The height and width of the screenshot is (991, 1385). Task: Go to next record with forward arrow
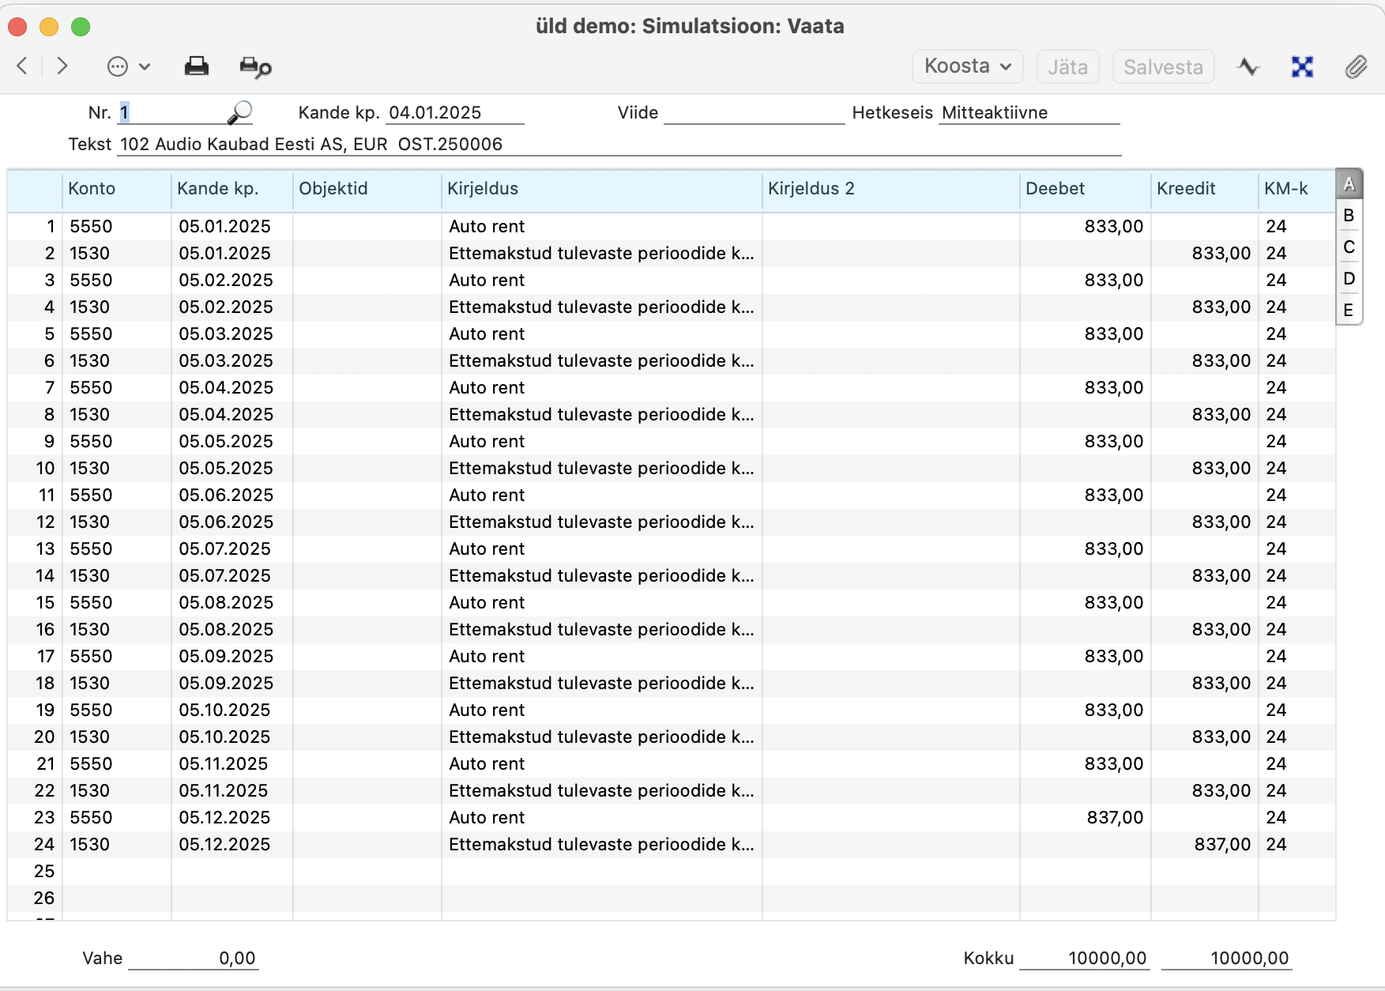(62, 66)
